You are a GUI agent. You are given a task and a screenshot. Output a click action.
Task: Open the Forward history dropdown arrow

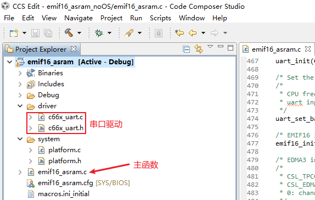point(225,33)
